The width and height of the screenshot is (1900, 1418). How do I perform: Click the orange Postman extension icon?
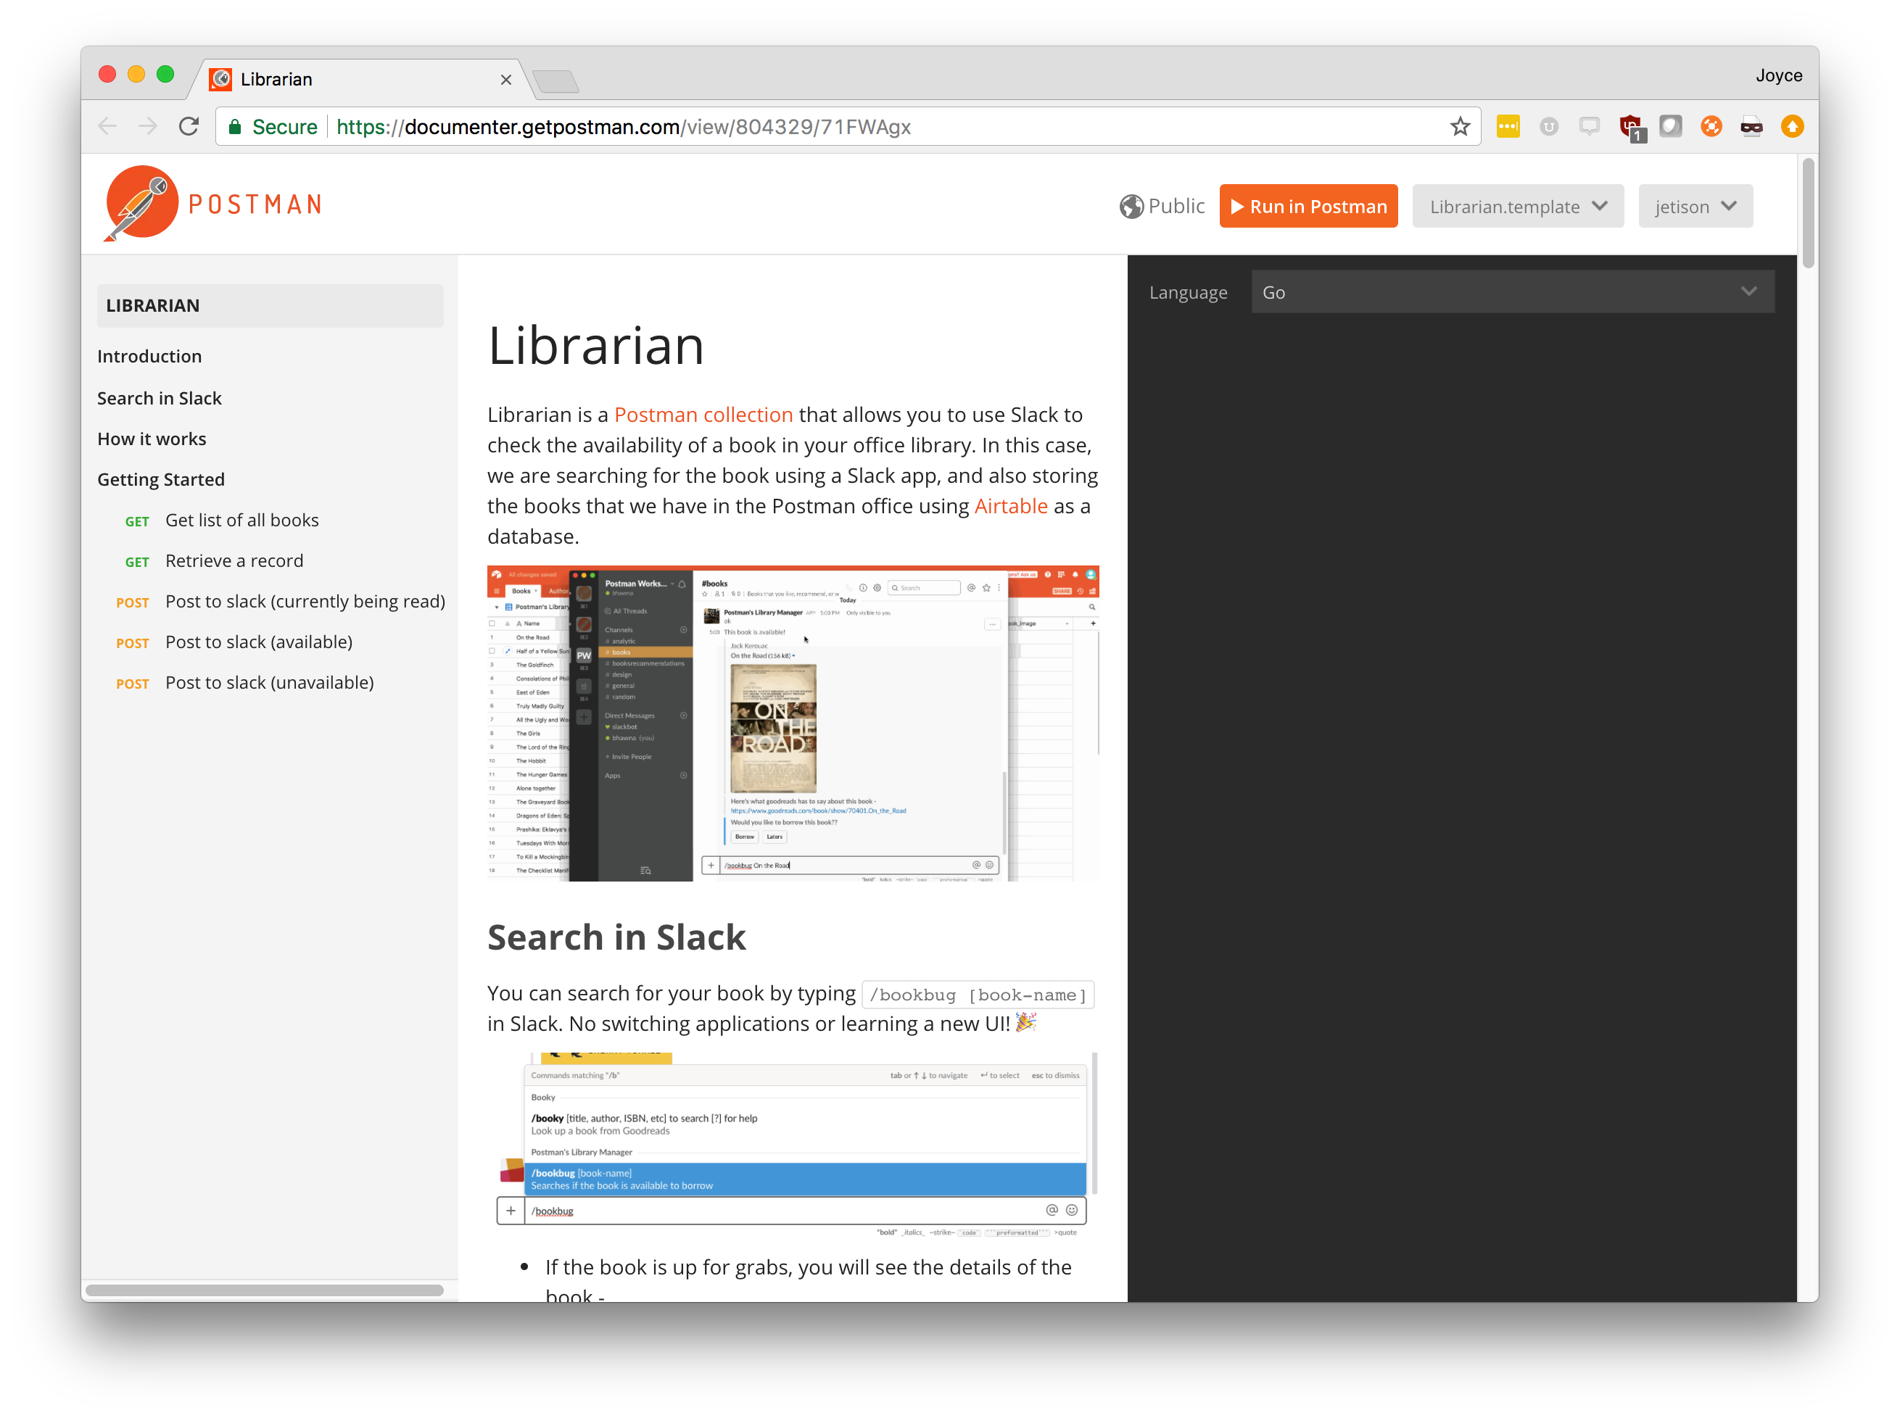click(x=1711, y=126)
